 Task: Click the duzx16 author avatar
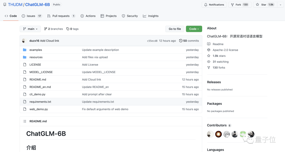(24, 41)
